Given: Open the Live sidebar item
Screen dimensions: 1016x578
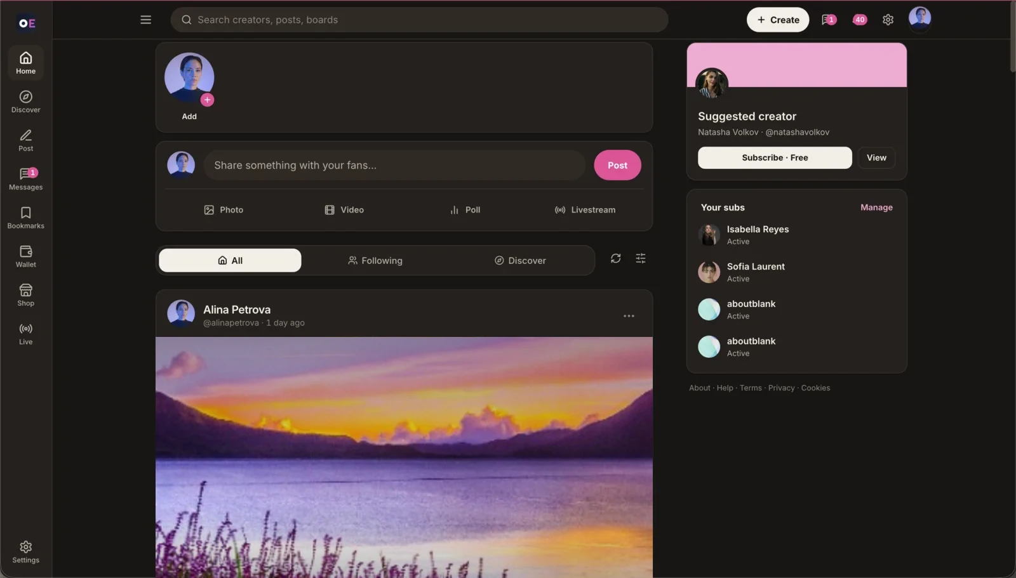Looking at the screenshot, I should click(x=25, y=334).
